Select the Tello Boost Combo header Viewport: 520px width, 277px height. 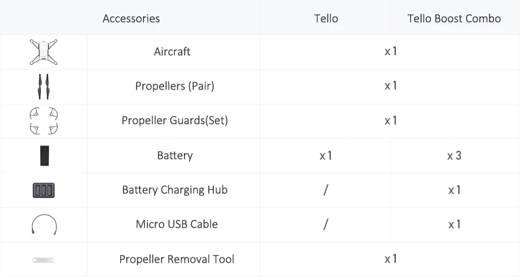pos(454,19)
